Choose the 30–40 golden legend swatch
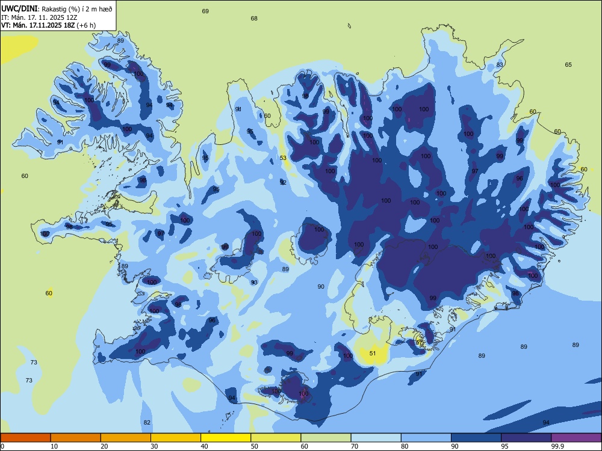 coord(176,438)
